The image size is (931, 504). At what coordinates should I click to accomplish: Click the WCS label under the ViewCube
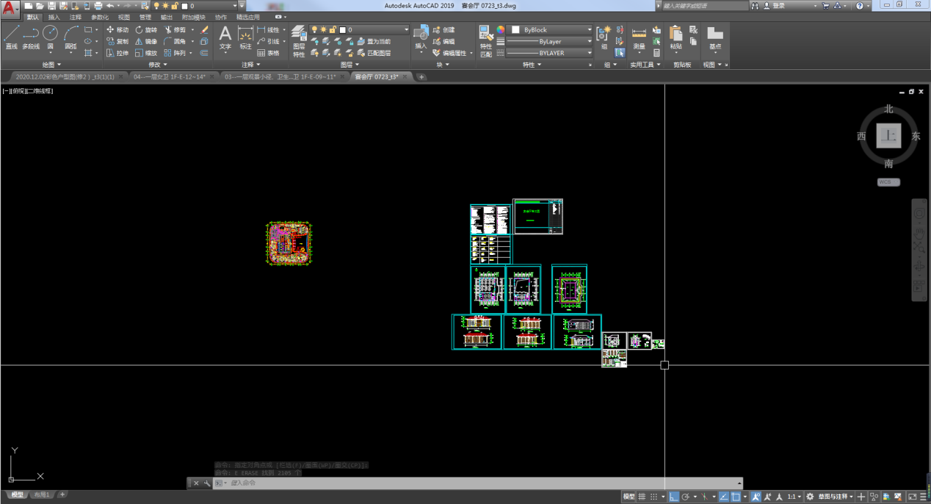coord(888,182)
